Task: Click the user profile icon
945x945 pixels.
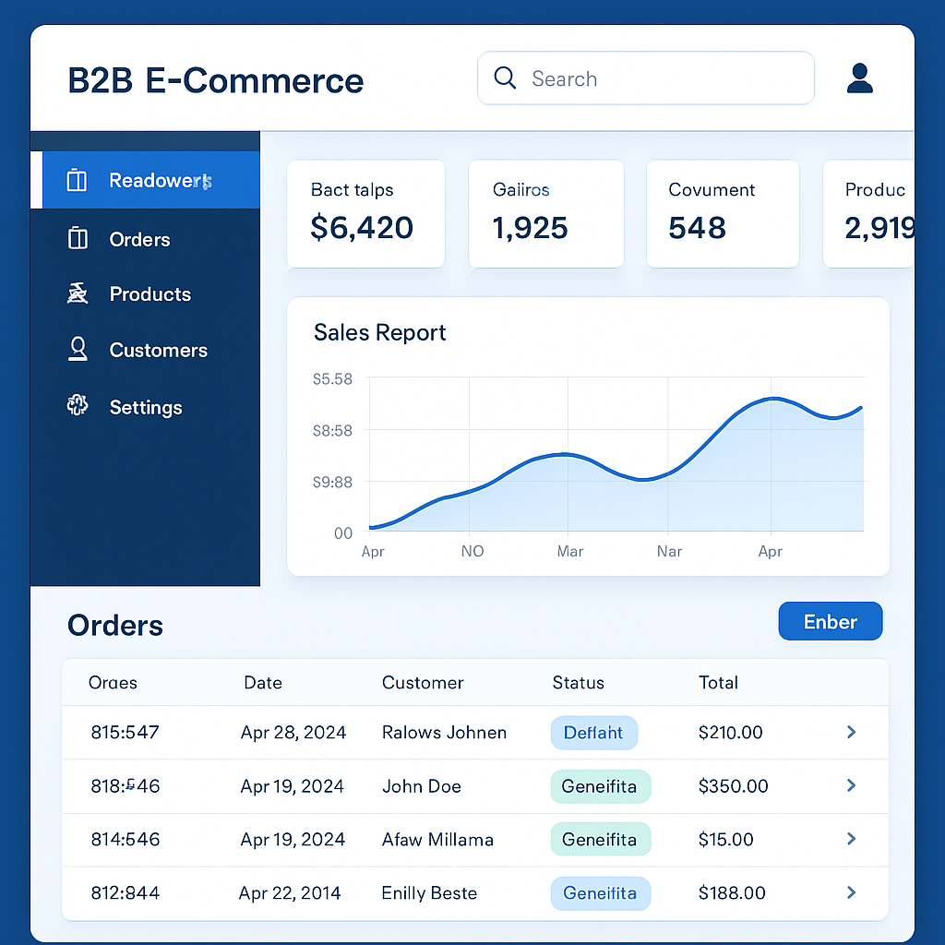Action: [x=859, y=78]
